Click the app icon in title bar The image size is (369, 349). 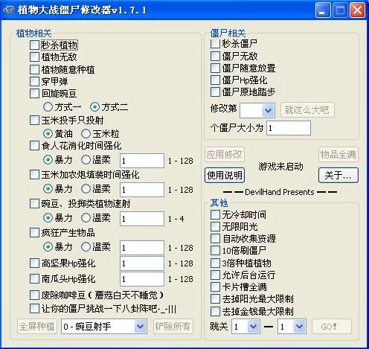pos(9,10)
